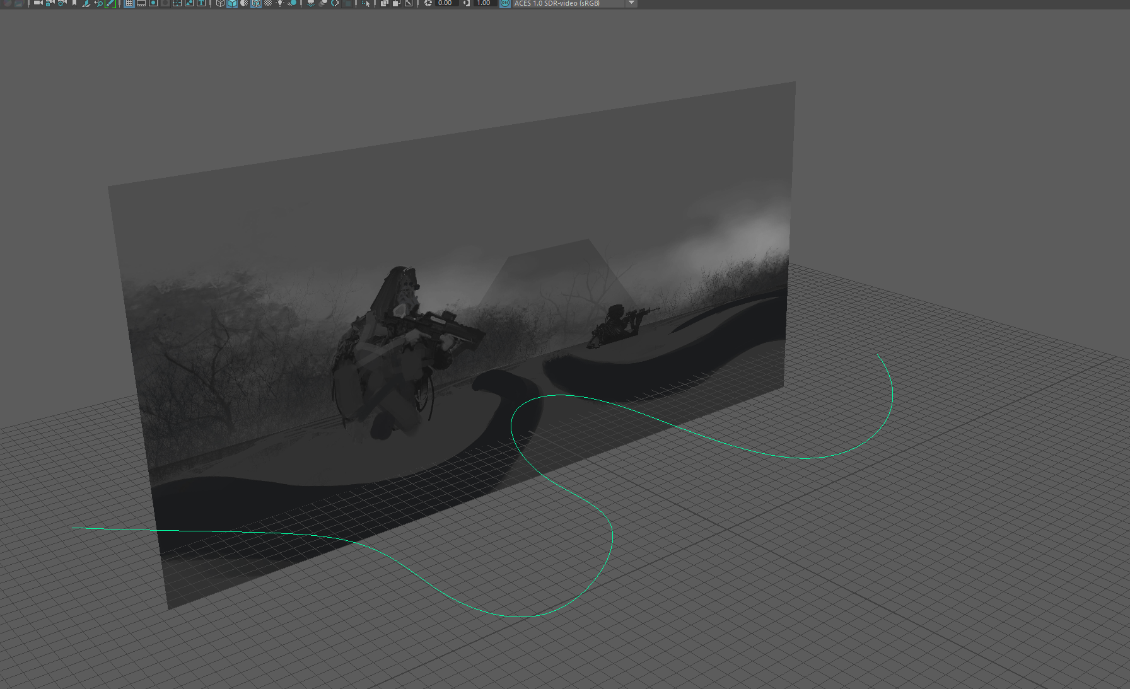Toggle the X-Ray Joints icon

pyautogui.click(x=408, y=3)
